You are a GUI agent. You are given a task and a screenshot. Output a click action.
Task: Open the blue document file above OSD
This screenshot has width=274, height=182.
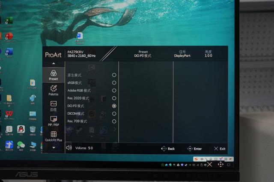click(x=80, y=37)
